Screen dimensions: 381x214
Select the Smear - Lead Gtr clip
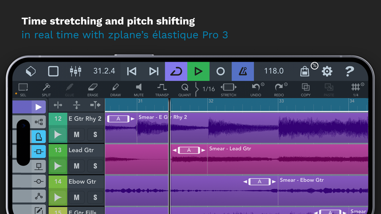click(x=288, y=159)
